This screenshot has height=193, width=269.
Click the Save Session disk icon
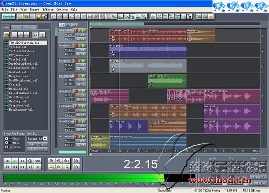click(38, 16)
